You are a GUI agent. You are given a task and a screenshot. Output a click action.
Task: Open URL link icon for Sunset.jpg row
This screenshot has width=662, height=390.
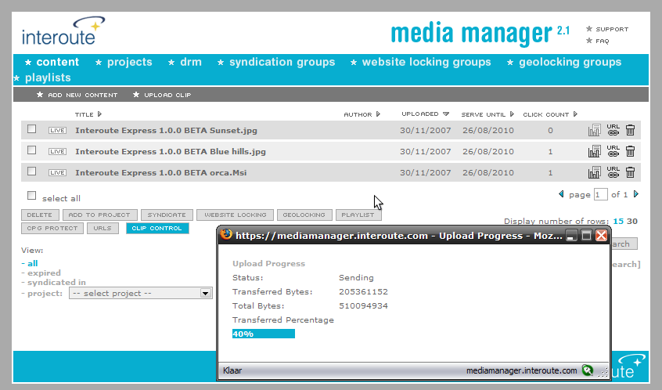point(613,130)
